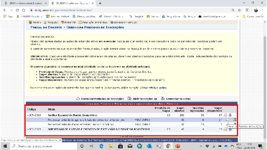Open Task View on taskbar
This screenshot has width=267, height=150.
(91, 146)
